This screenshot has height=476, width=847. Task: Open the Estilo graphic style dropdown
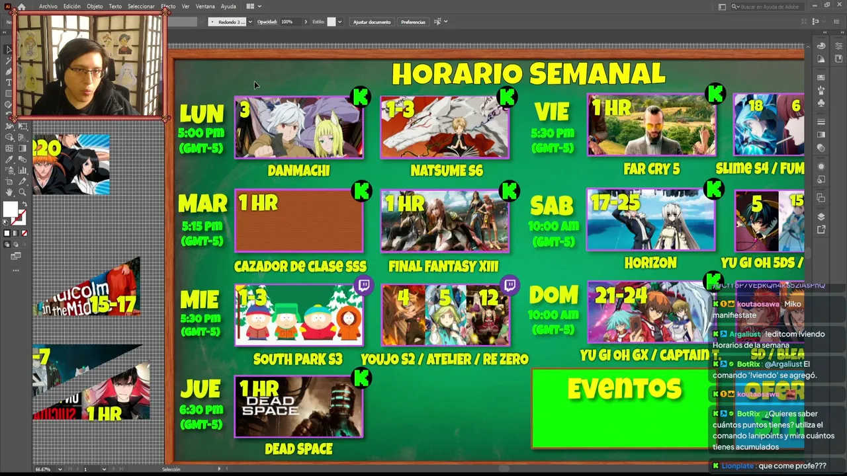point(339,22)
